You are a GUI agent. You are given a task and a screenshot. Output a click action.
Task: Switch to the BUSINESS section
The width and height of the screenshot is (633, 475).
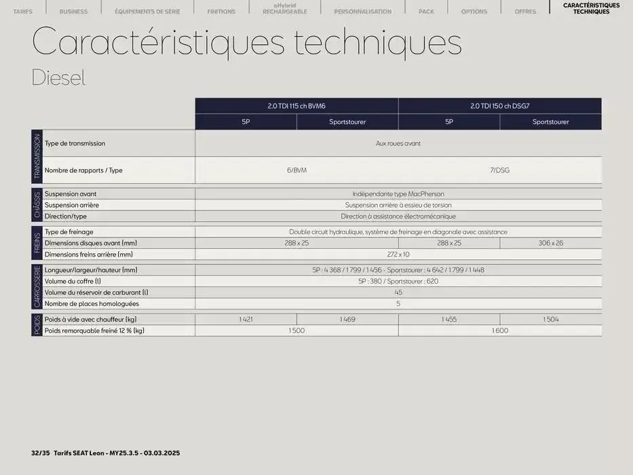[73, 11]
